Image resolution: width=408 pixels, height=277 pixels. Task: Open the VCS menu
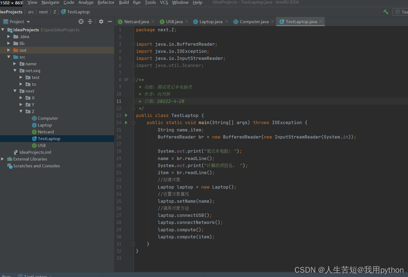pyautogui.click(x=164, y=2)
